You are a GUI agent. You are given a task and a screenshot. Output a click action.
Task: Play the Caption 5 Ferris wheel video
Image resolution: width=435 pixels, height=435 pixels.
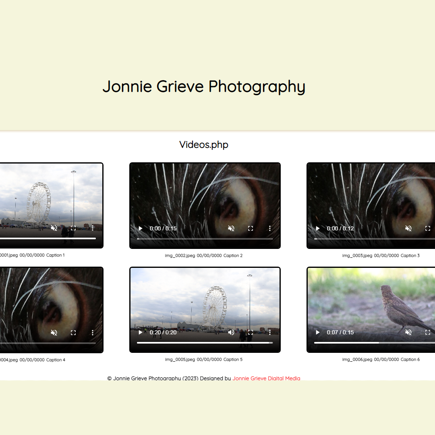141,332
